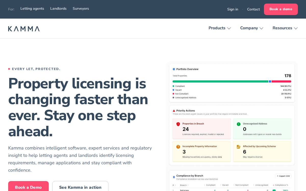The width and height of the screenshot is (306, 191).
Task: Sort table by Compliance % column header
Action: click(280, 185)
